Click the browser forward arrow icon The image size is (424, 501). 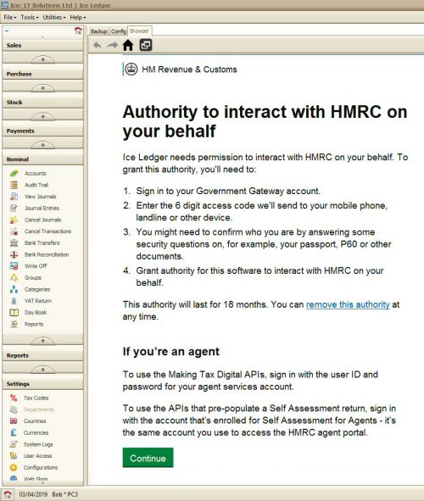[x=112, y=45]
